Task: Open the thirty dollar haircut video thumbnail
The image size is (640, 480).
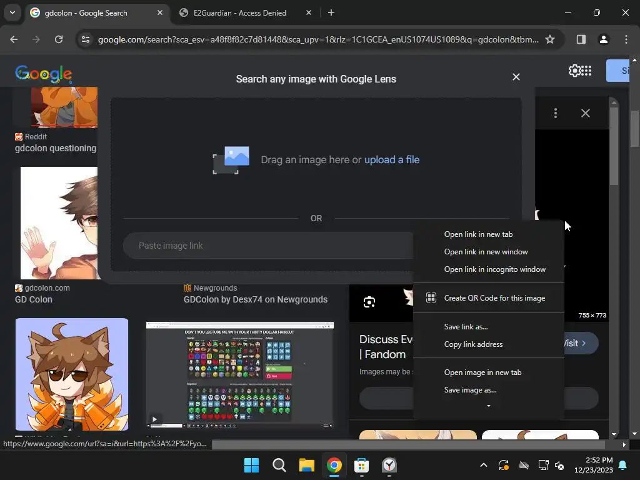Action: tap(240, 375)
